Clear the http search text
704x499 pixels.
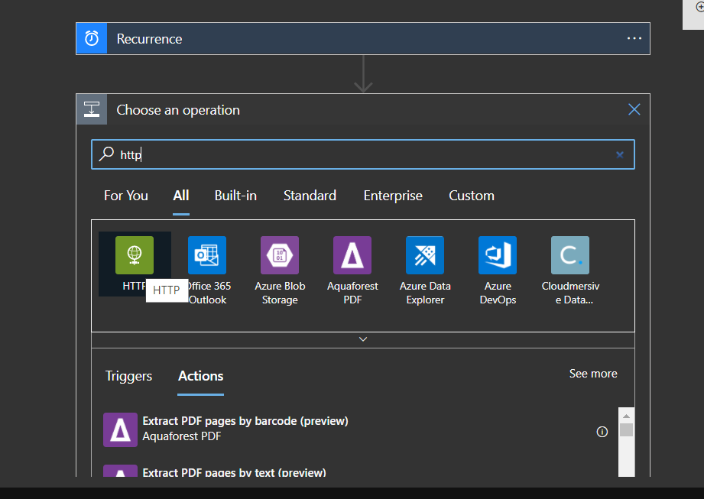click(x=620, y=155)
